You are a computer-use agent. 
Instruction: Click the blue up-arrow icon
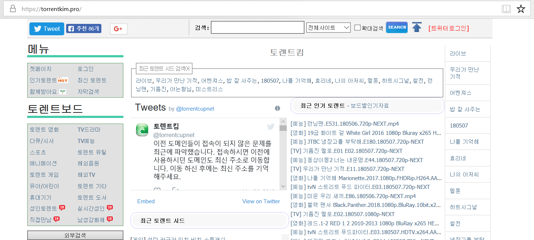pyautogui.click(x=417, y=27)
